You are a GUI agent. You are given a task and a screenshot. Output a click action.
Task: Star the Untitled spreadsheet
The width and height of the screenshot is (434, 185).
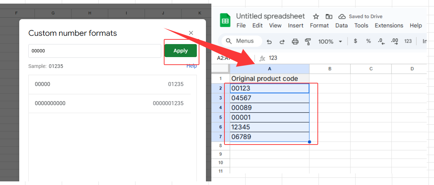click(316, 16)
